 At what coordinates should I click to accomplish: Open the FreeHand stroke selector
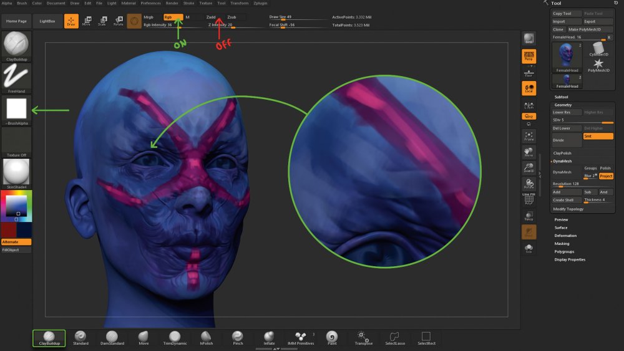16,79
